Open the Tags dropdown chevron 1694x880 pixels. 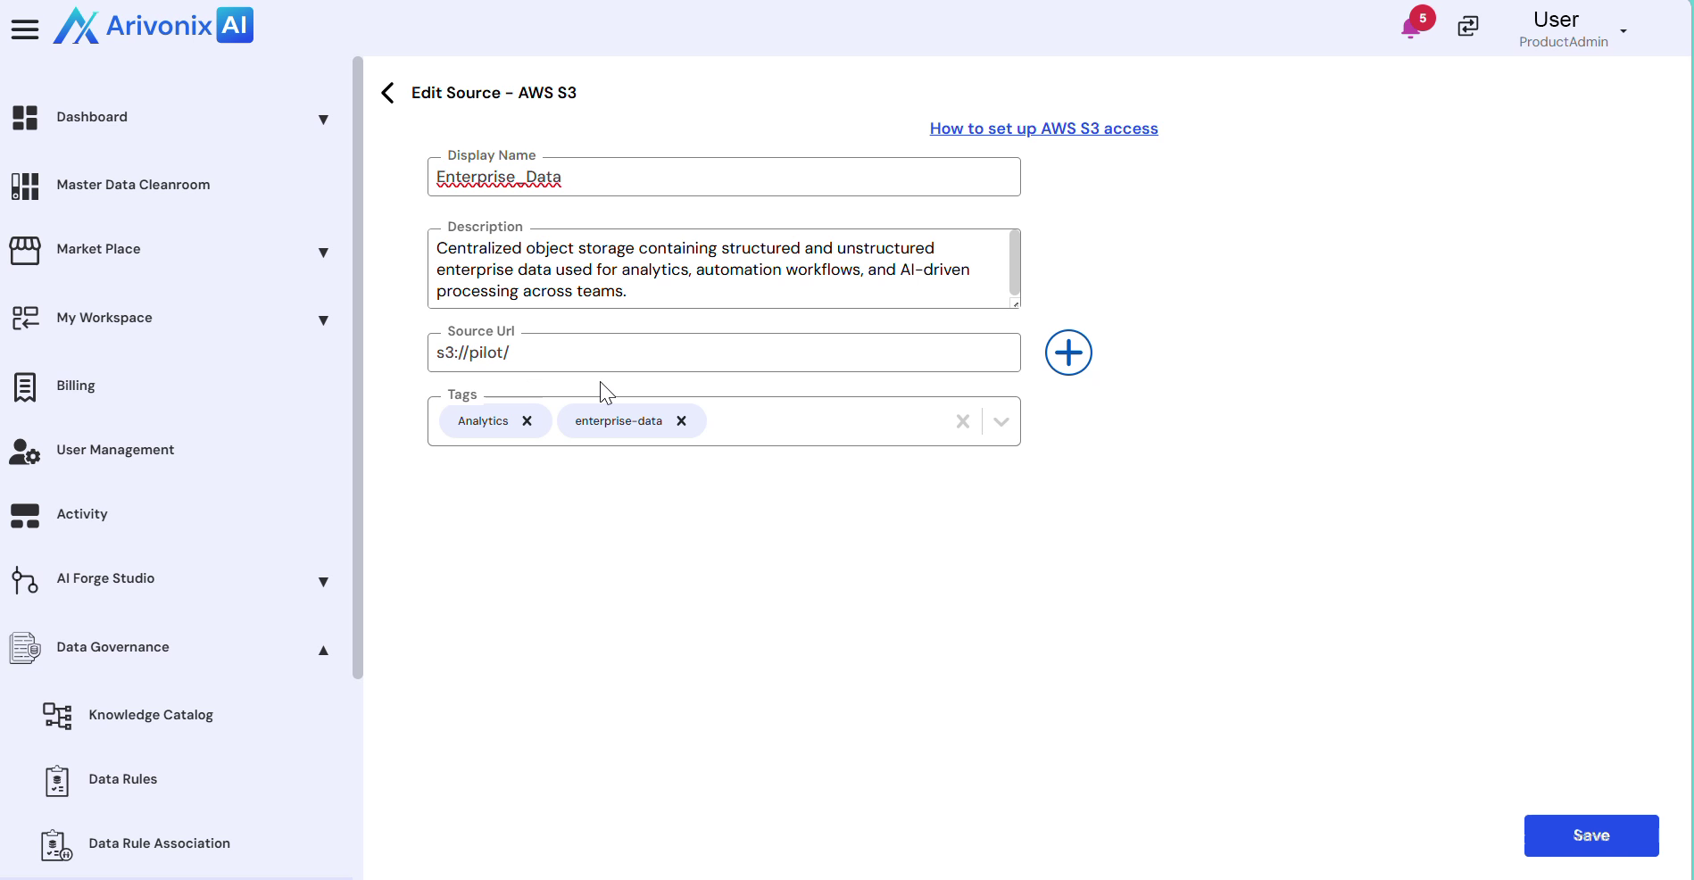pyautogui.click(x=1001, y=421)
